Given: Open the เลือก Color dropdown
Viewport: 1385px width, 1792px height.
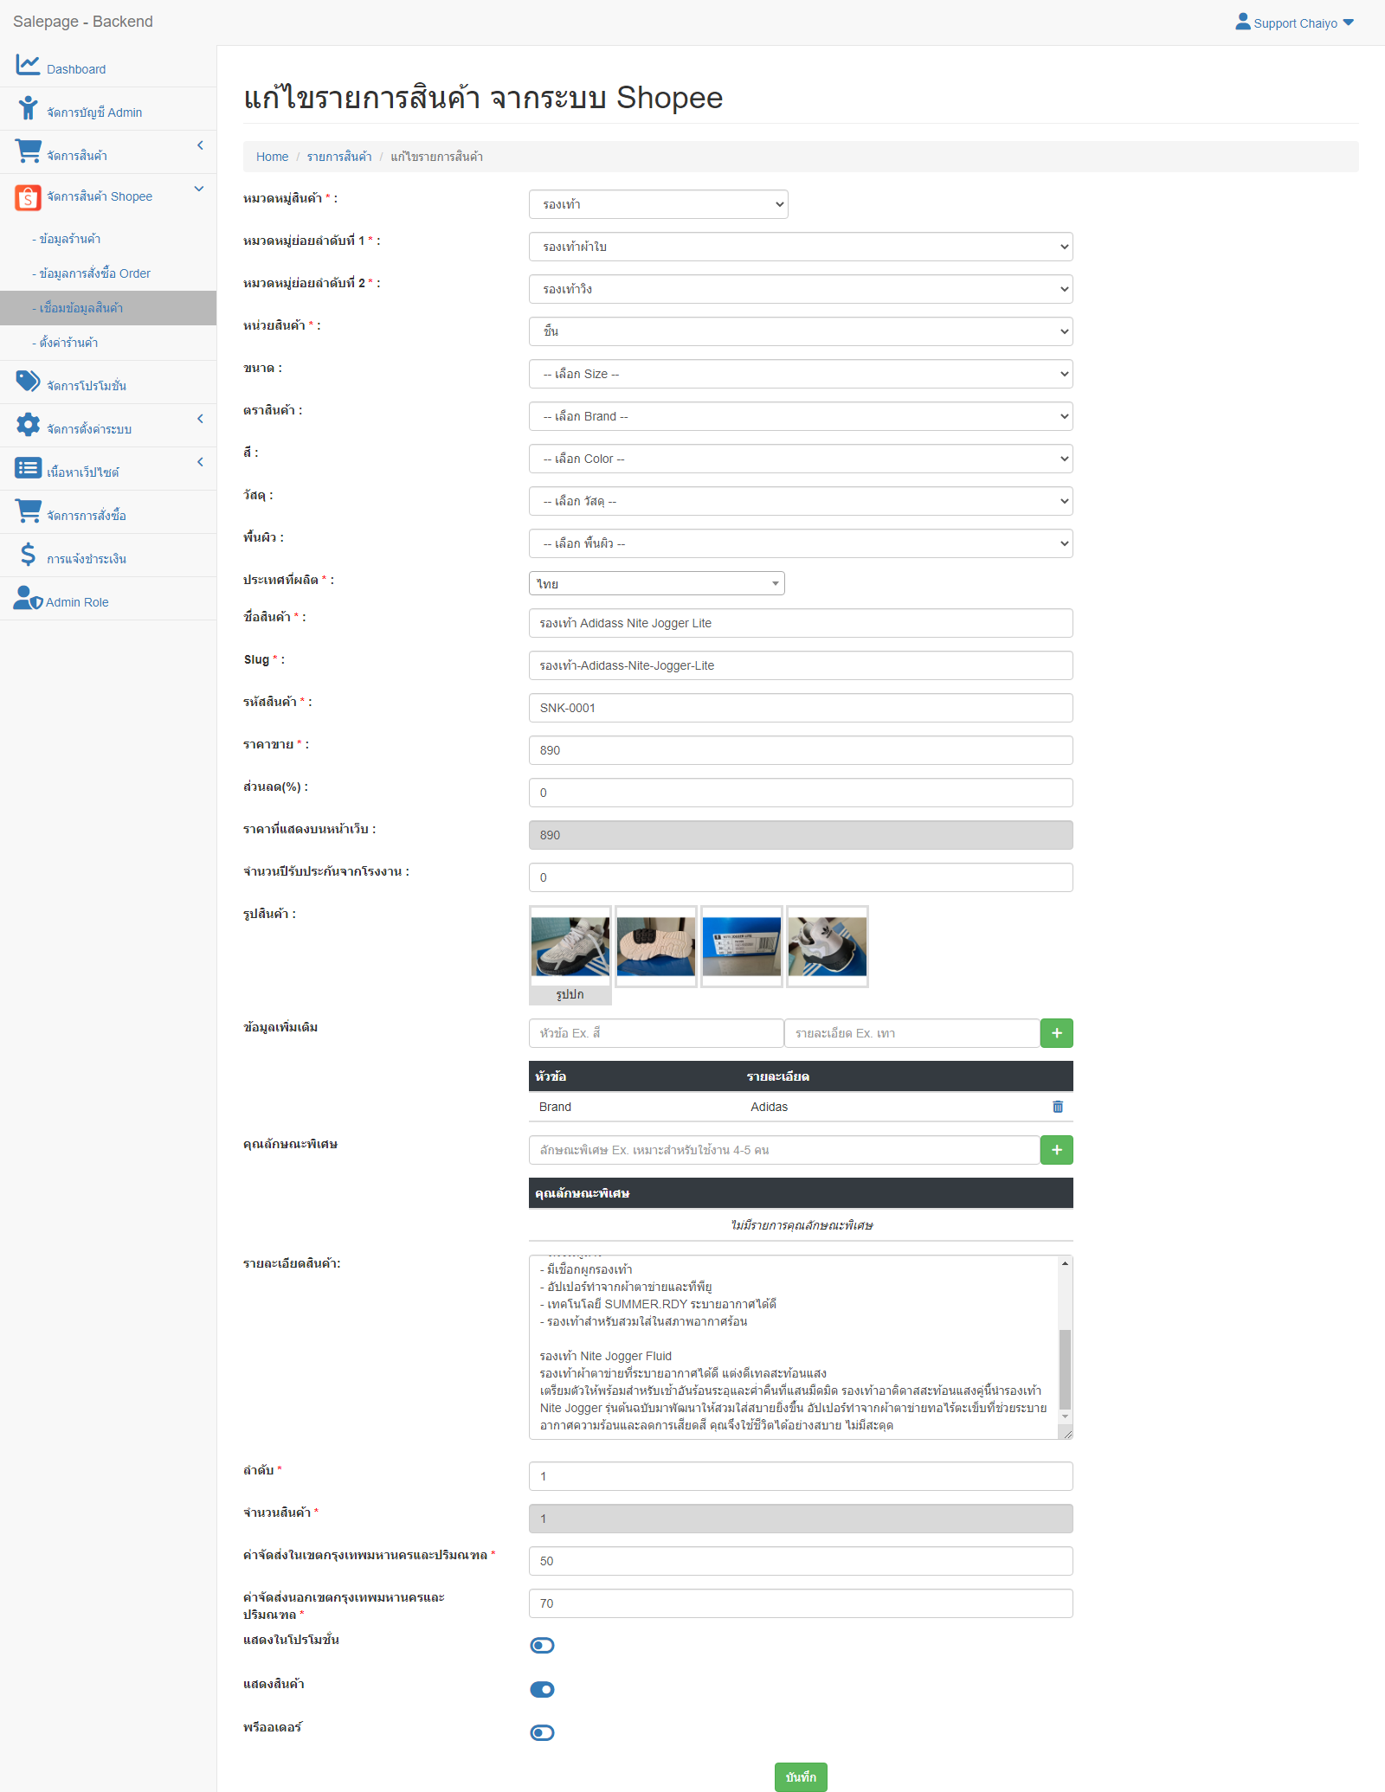Looking at the screenshot, I should [800, 459].
